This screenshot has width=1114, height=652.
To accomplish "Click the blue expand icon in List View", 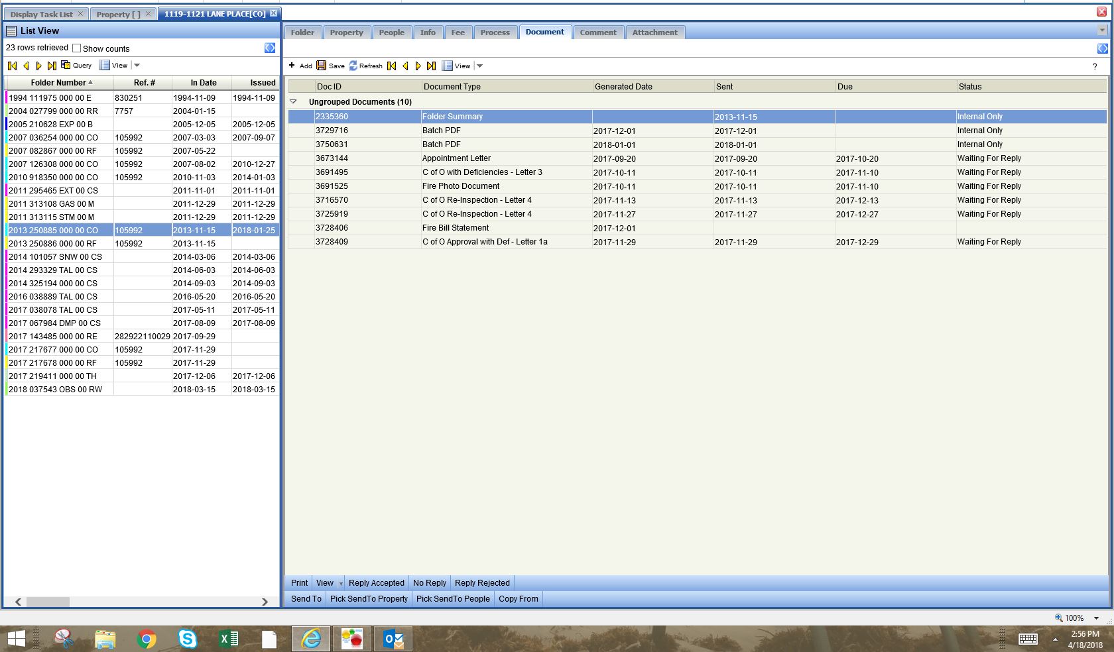I will [270, 48].
